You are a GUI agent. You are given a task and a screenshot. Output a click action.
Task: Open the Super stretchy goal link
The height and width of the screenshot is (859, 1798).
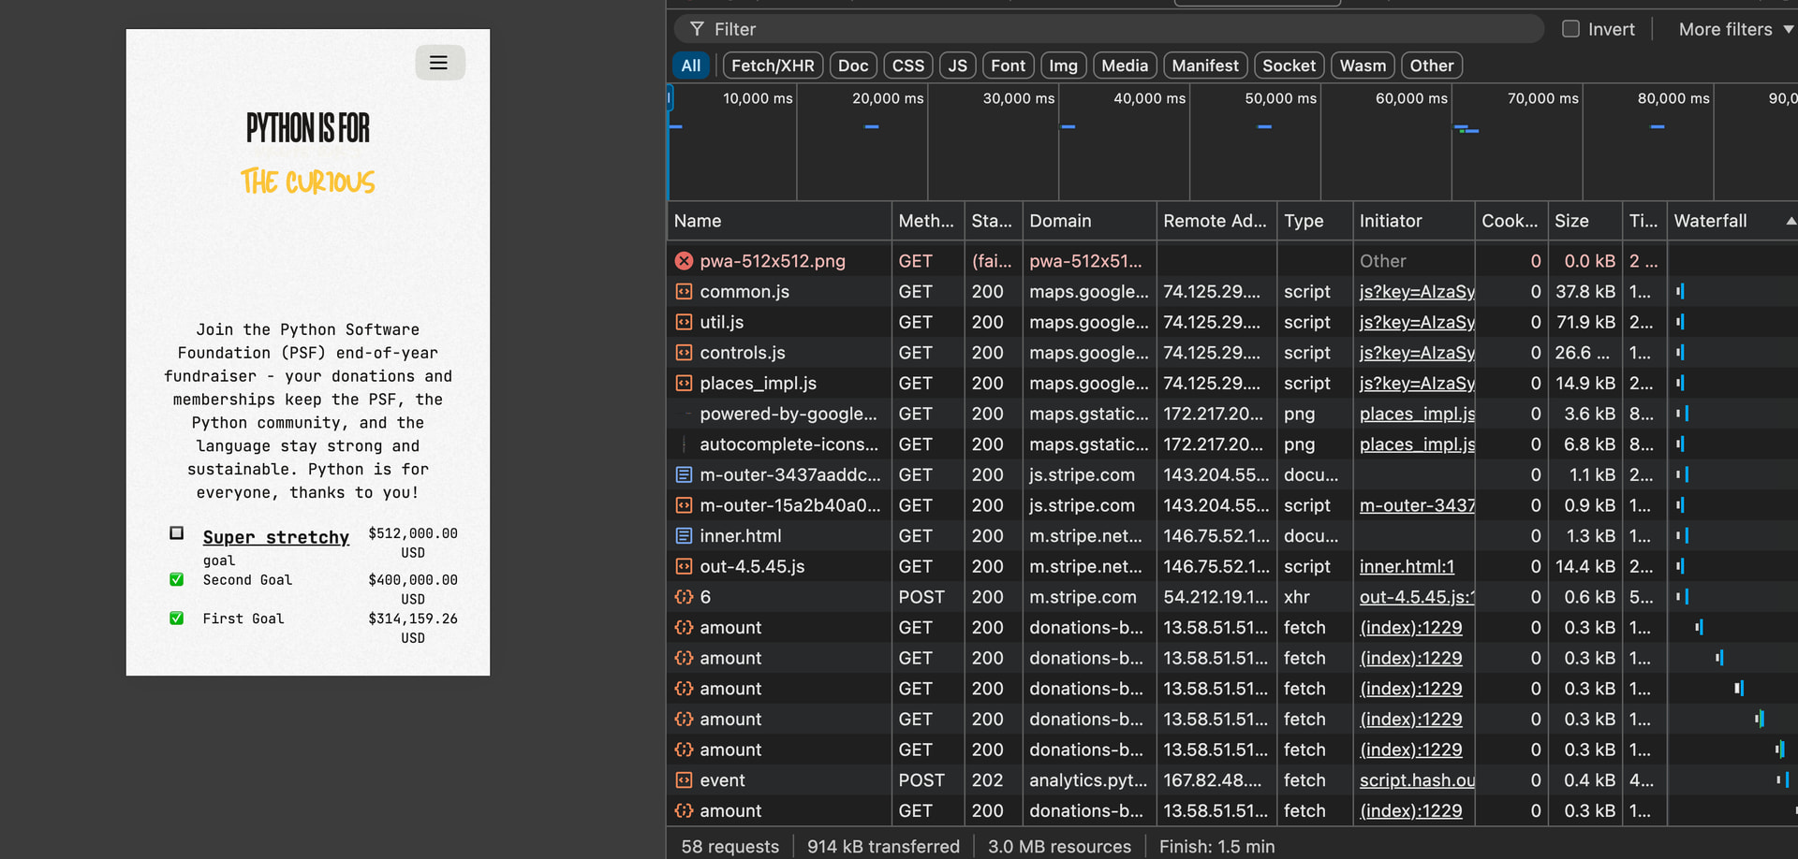275,537
